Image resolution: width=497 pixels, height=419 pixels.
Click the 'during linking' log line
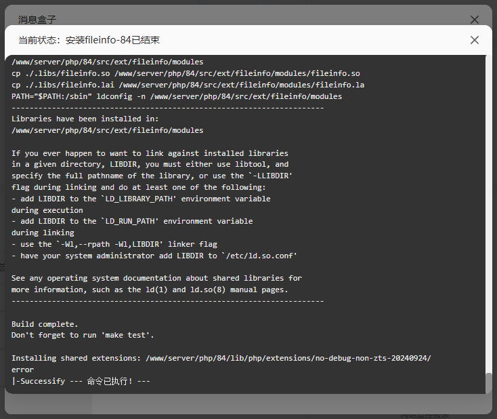pyautogui.click(x=43, y=233)
